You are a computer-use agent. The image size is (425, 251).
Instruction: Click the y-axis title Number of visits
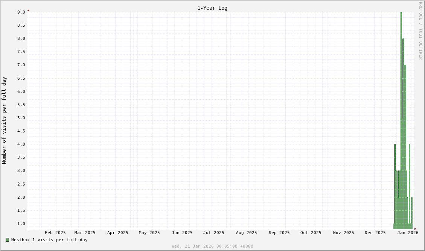pos(4,120)
